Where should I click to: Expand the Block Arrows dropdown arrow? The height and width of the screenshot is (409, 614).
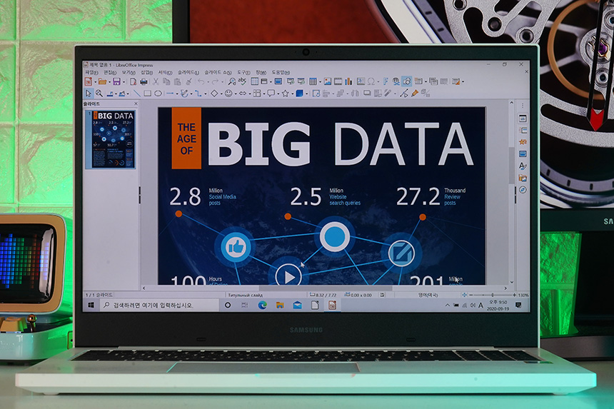[x=249, y=94]
